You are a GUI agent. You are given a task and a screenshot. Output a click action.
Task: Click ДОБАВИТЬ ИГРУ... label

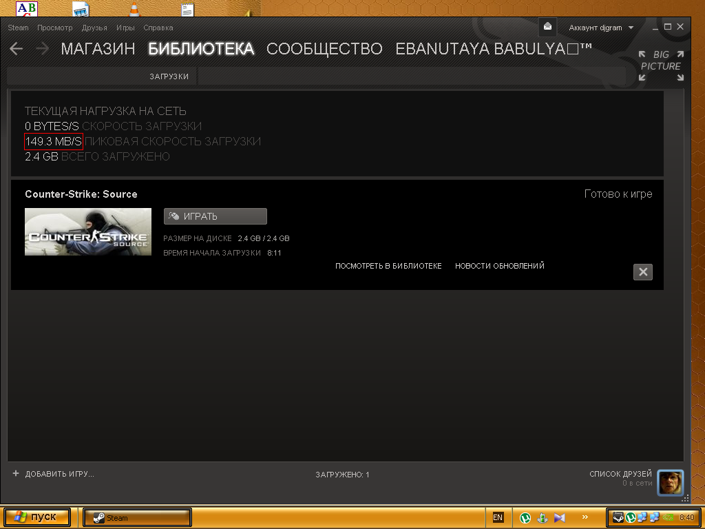pyautogui.click(x=59, y=474)
